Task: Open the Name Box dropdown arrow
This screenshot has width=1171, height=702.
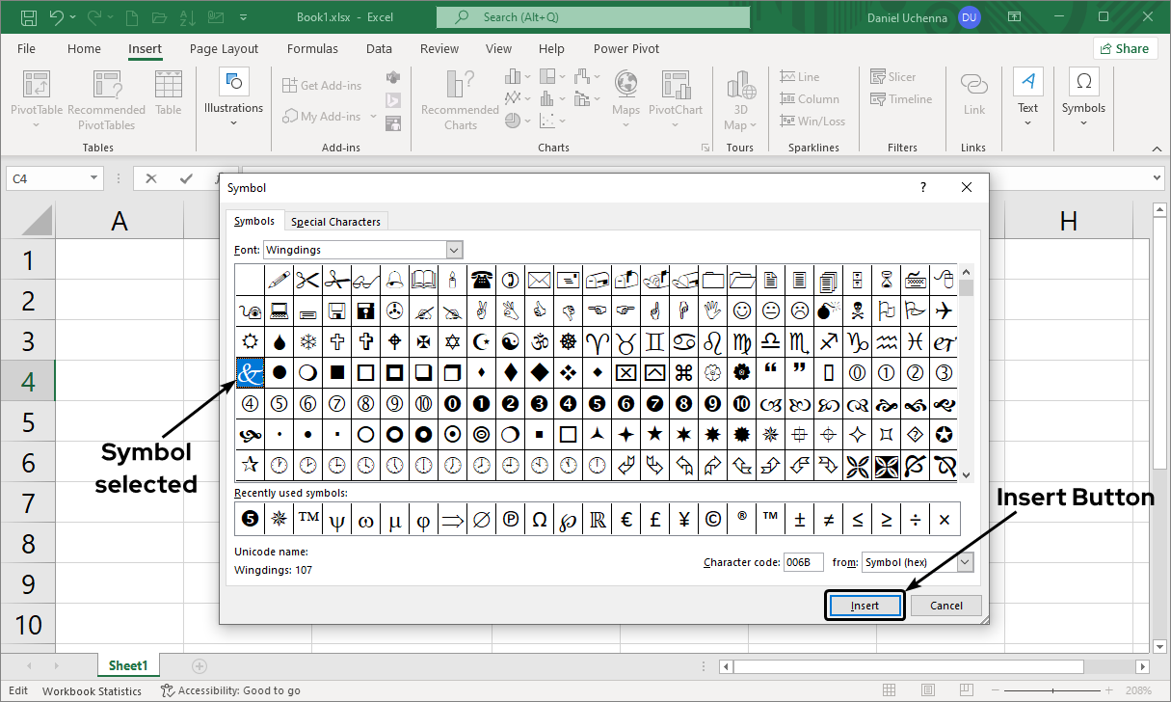Action: 93,178
